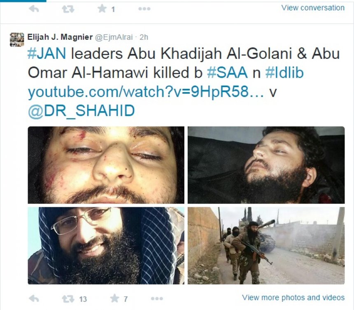Open the @DR_SHAHID mention

tap(81, 111)
